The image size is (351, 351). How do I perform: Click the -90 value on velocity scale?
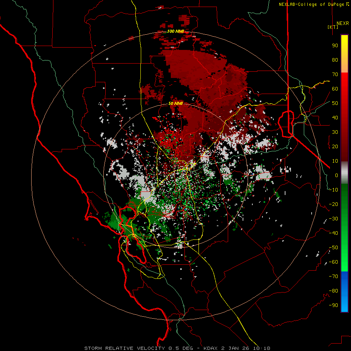333,305
